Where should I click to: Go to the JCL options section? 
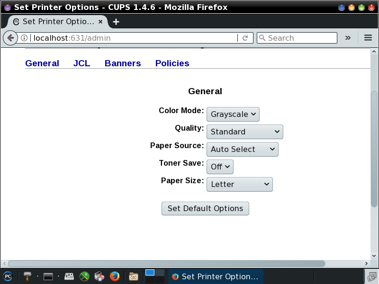(81, 63)
